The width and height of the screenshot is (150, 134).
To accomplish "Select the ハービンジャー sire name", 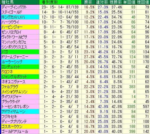I will pyautogui.click(x=12, y=27).
